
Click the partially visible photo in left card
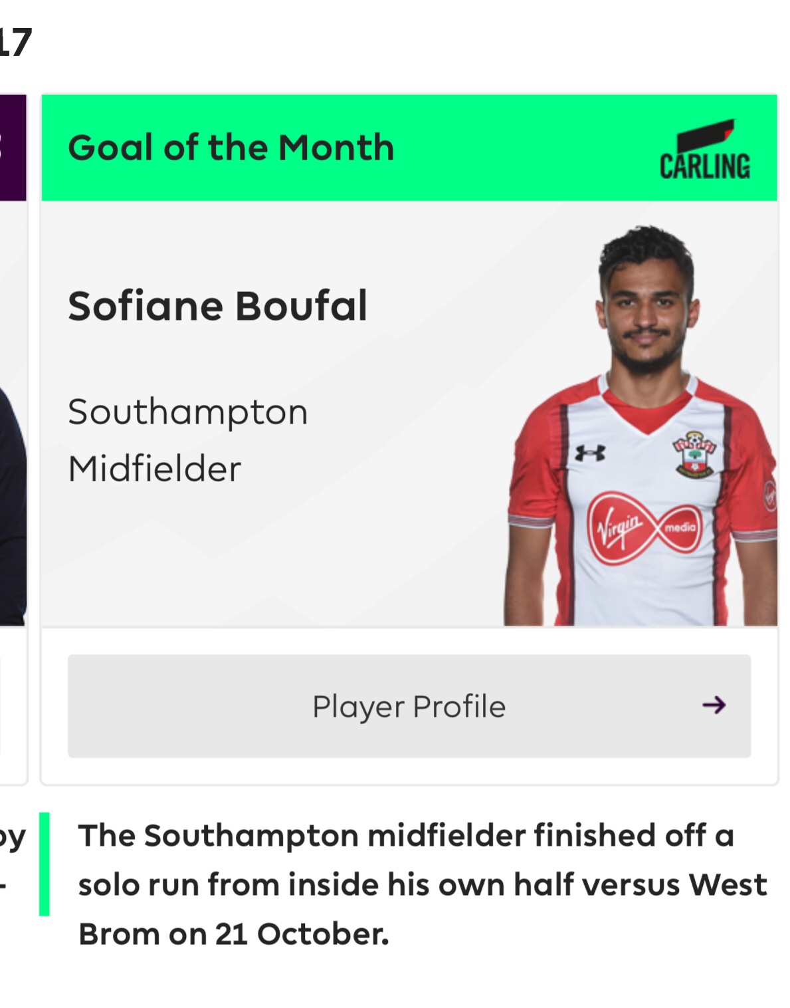pyautogui.click(x=12, y=505)
